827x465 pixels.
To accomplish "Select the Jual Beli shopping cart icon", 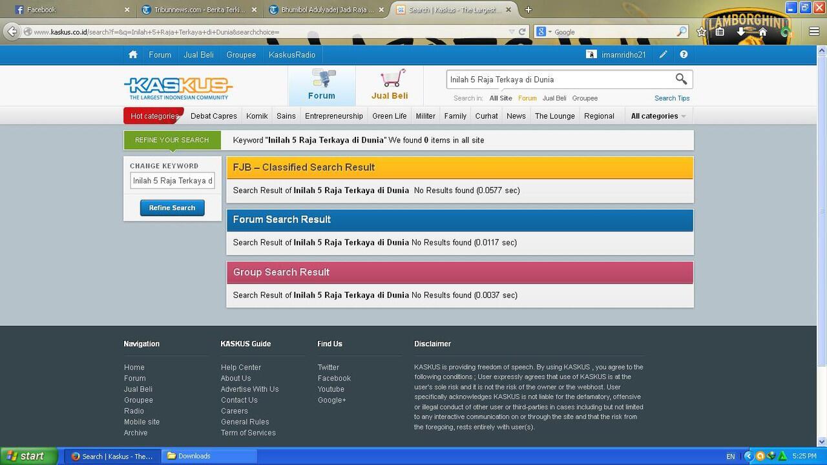I will 393,77.
